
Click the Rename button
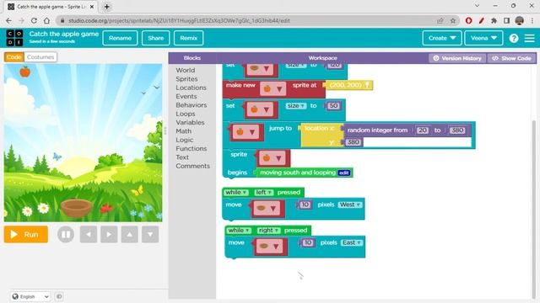pos(120,38)
